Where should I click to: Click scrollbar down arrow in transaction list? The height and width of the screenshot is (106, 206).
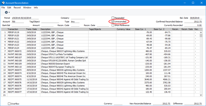(201, 95)
